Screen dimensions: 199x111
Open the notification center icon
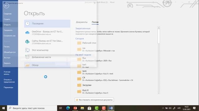[x=194, y=108]
